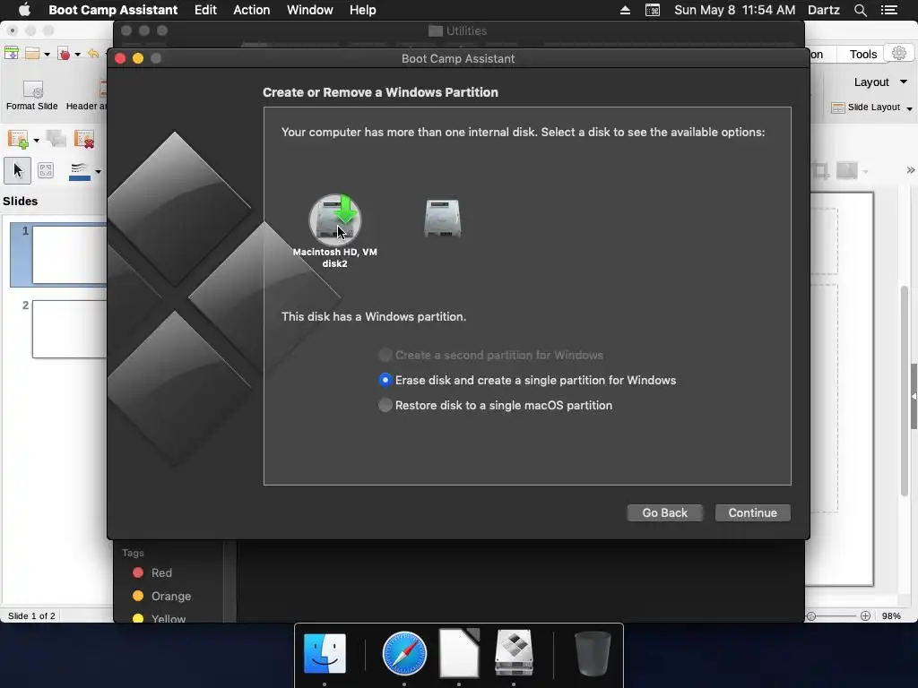Click Format Slide icon in Impress
Image resolution: width=918 pixels, height=688 pixels.
coord(33,90)
